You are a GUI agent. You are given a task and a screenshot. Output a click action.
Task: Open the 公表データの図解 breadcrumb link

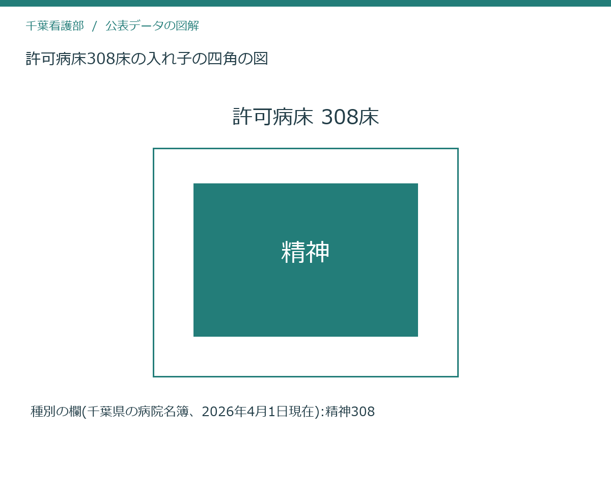(152, 26)
